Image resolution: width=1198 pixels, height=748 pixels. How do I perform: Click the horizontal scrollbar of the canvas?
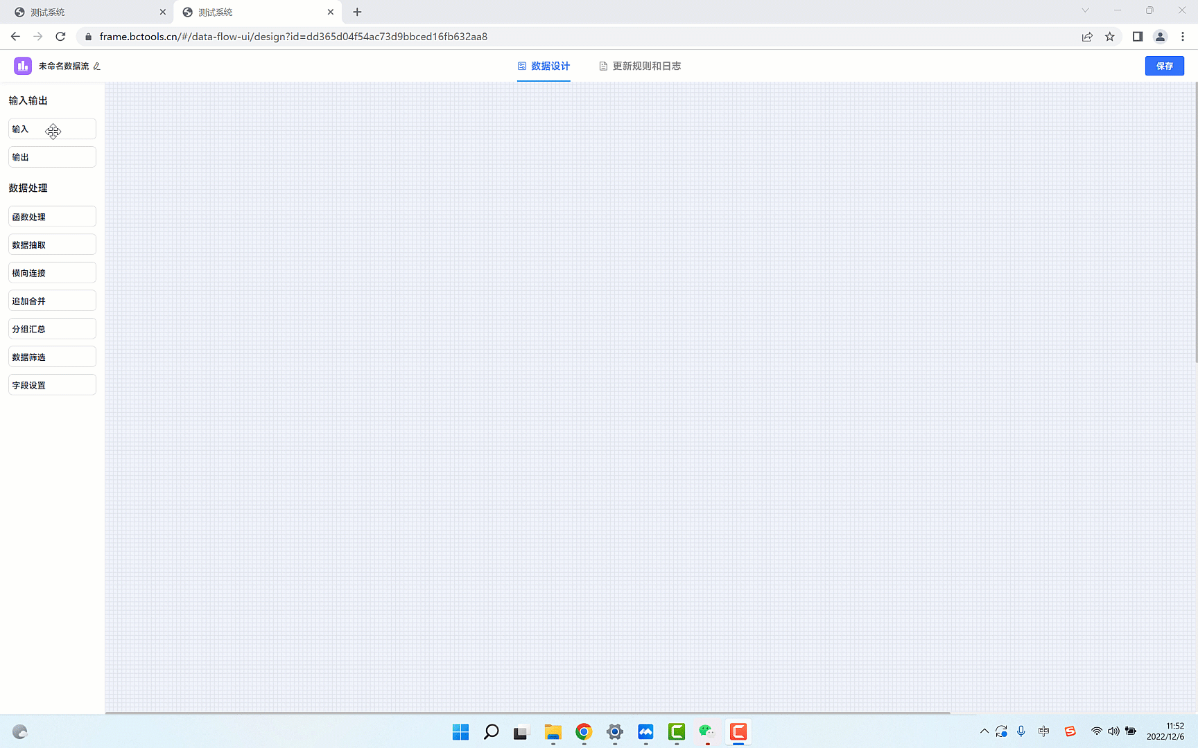527,712
